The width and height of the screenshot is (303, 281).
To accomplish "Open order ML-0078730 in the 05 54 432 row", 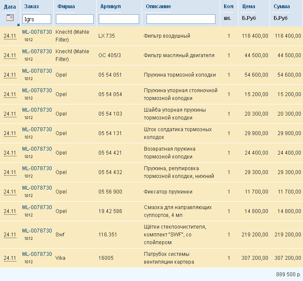I will click(37, 168).
